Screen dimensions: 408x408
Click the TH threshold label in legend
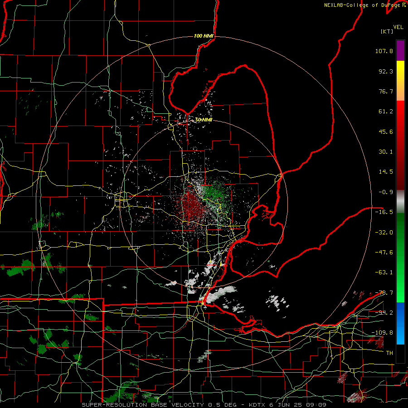tap(389, 353)
